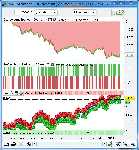Screen dimensions: 139x150
Task: Click the scrollbar left arrow
Action: (x=35, y=144)
